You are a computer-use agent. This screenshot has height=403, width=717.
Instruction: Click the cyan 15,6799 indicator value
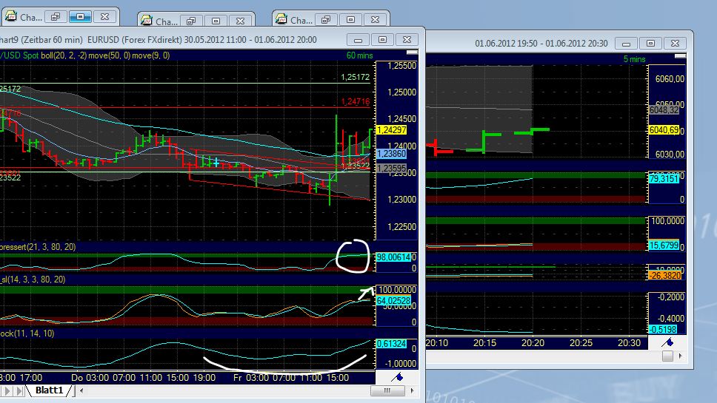[664, 245]
